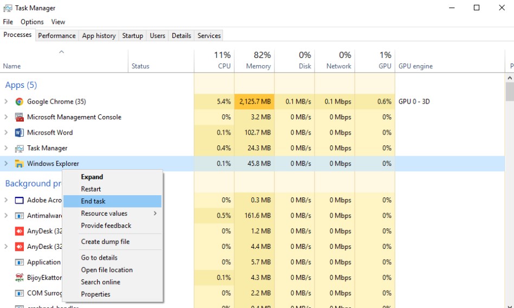The height and width of the screenshot is (308, 514).
Task: Click the GPU 0 - 3D cell
Action: (x=414, y=102)
